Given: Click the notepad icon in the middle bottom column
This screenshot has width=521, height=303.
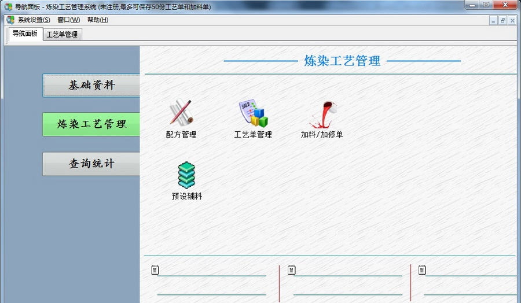Looking at the screenshot, I should tap(291, 270).
